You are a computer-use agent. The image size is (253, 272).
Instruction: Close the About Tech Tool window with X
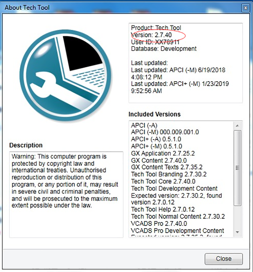pyautogui.click(x=245, y=8)
